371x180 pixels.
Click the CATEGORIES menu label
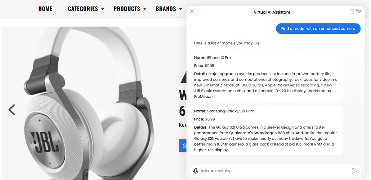(x=83, y=9)
